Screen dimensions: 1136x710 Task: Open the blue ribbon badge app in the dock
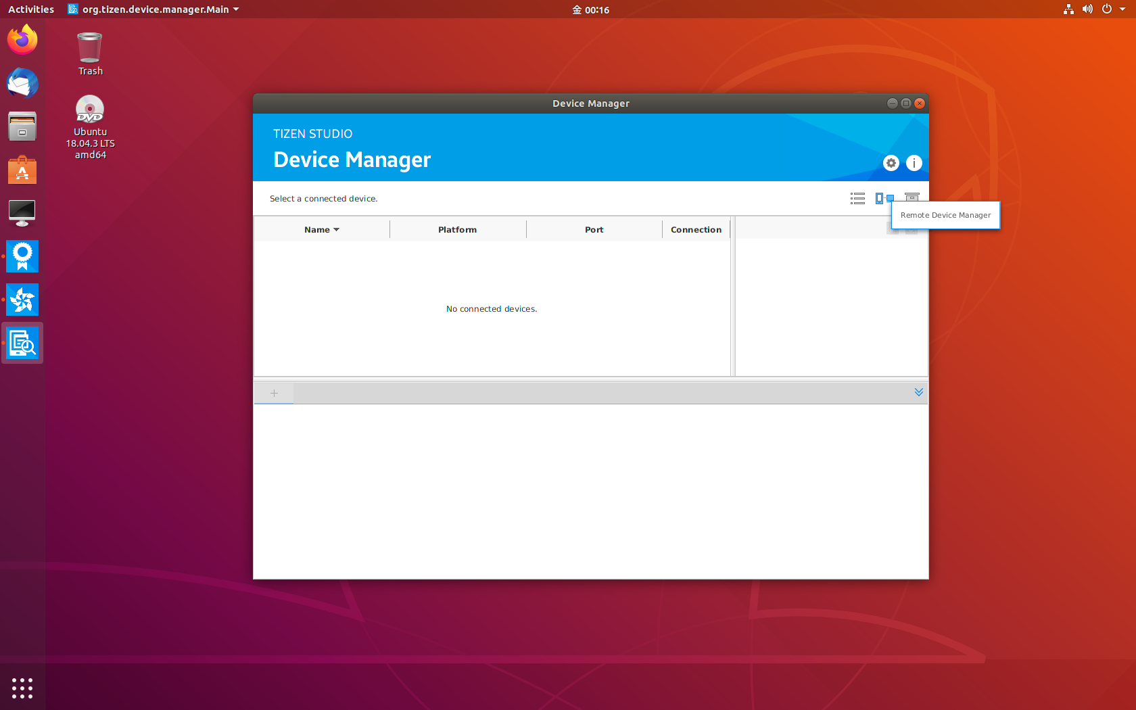click(22, 256)
